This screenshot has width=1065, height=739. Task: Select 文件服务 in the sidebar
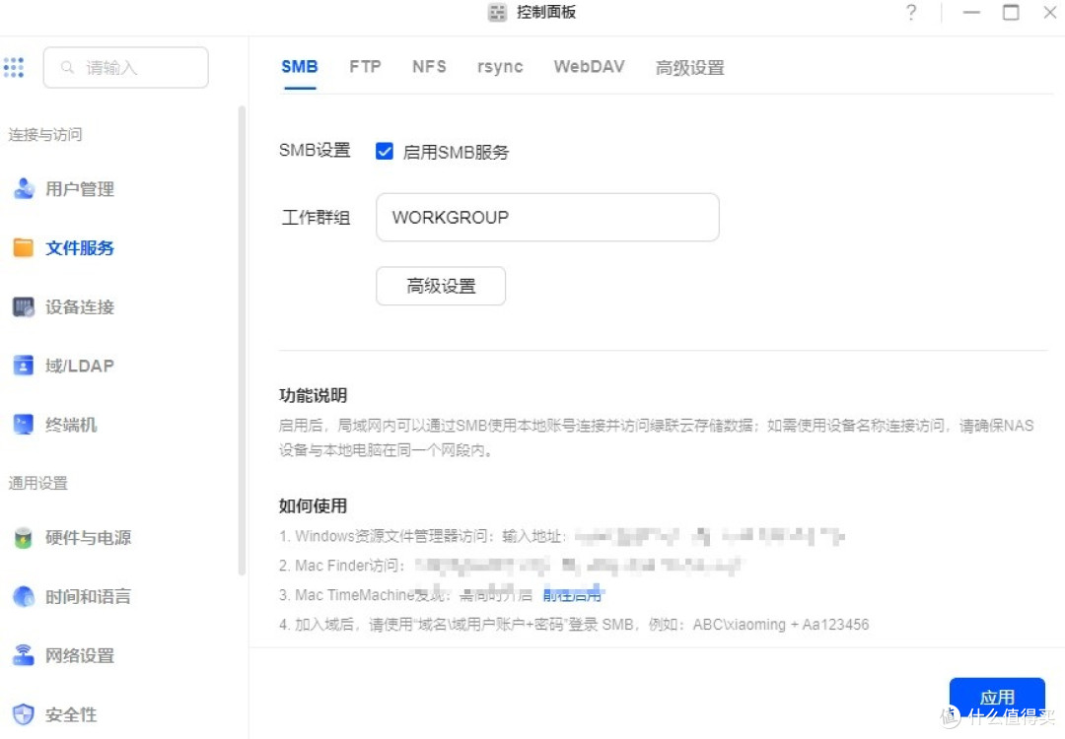80,247
